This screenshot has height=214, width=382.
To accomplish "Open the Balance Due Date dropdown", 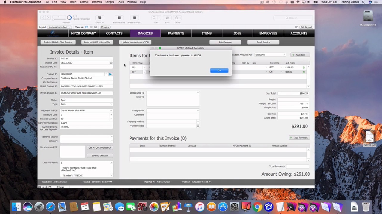I will tap(86, 119).
